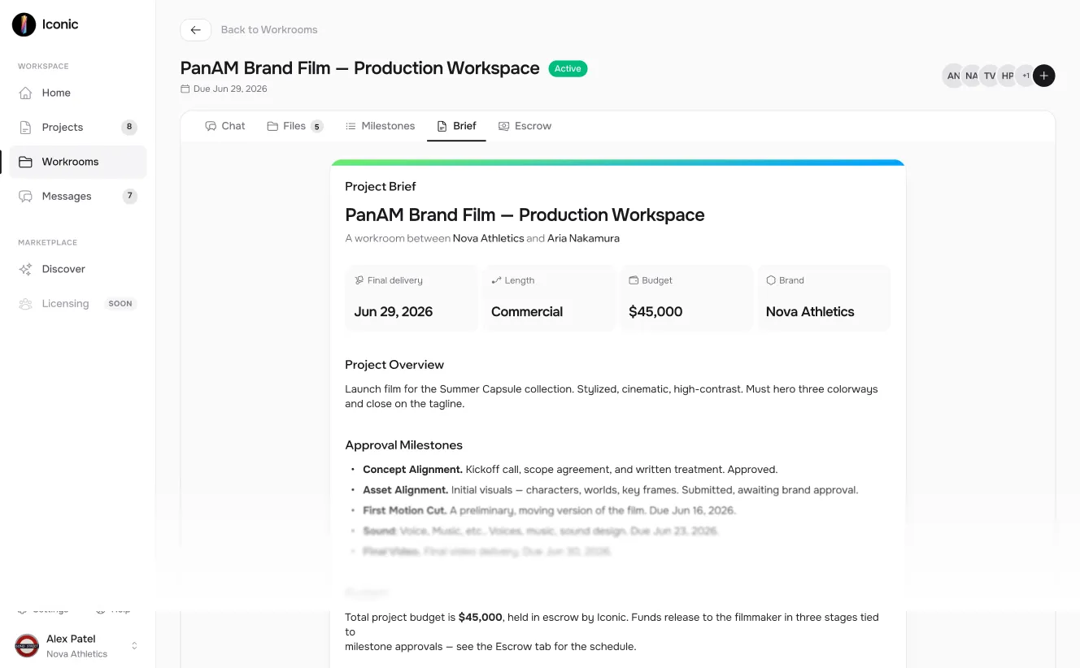Open the +1 more members avatar
Image resolution: width=1080 pixels, height=668 pixels.
(x=1026, y=76)
